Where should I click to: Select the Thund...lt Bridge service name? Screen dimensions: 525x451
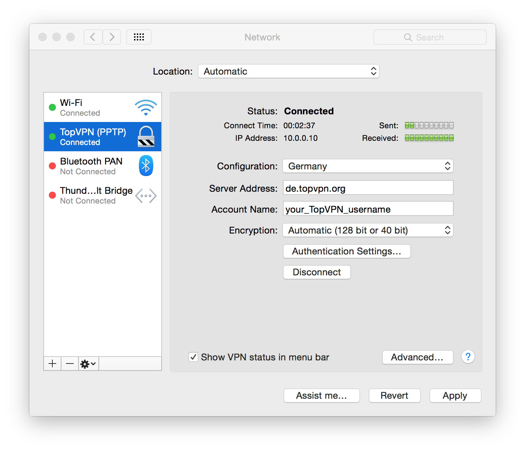coord(96,191)
